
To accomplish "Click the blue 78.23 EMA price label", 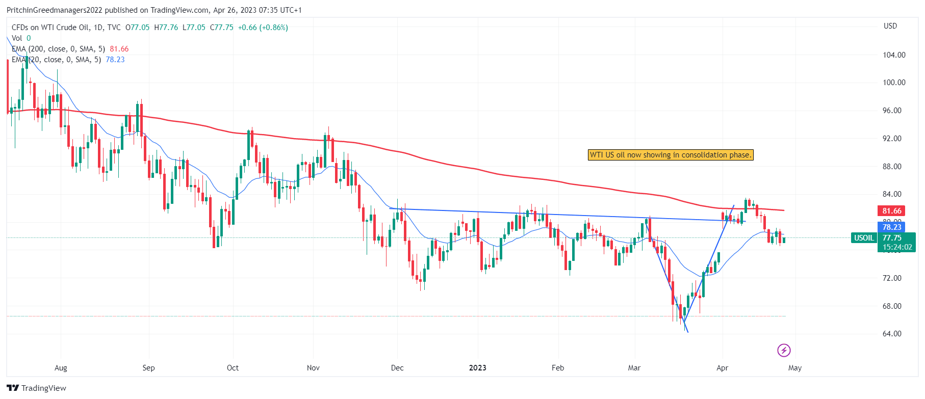I will [x=891, y=227].
